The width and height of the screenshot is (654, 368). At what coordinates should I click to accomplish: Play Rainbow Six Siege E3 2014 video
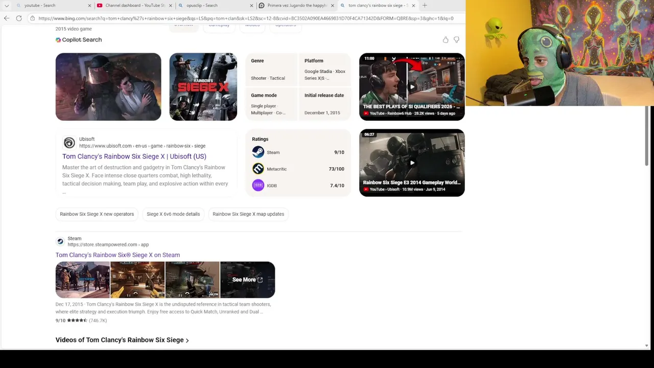pyautogui.click(x=412, y=163)
